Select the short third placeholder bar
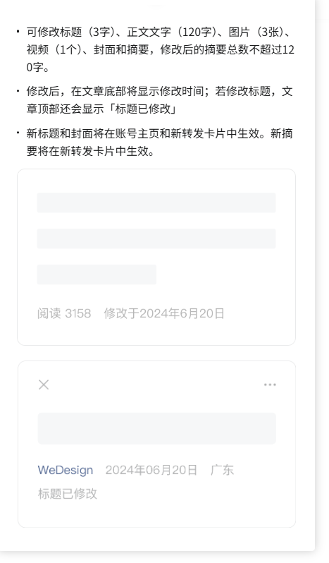The width and height of the screenshot is (329, 563). (x=97, y=274)
